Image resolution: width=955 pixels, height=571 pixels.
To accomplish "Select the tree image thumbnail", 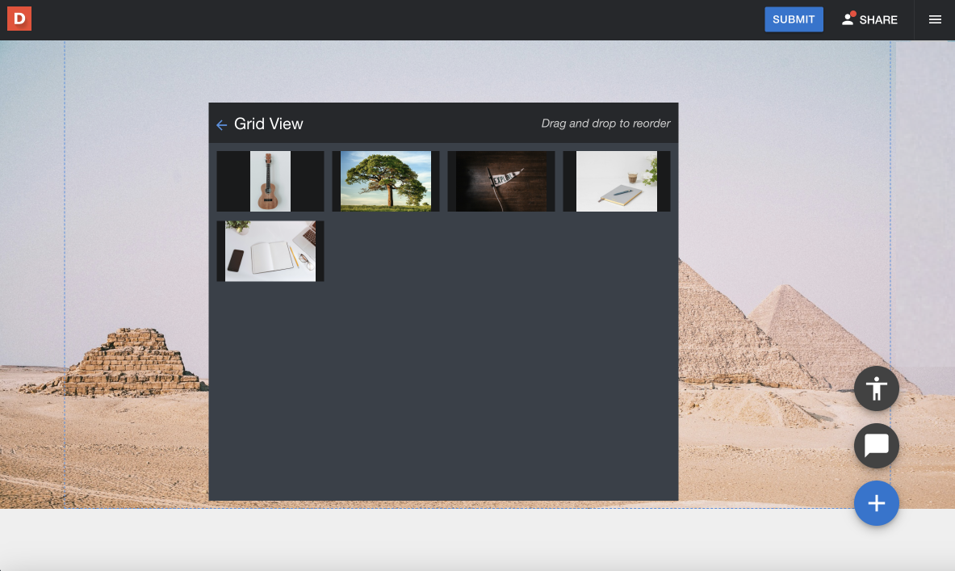I will coord(386,181).
